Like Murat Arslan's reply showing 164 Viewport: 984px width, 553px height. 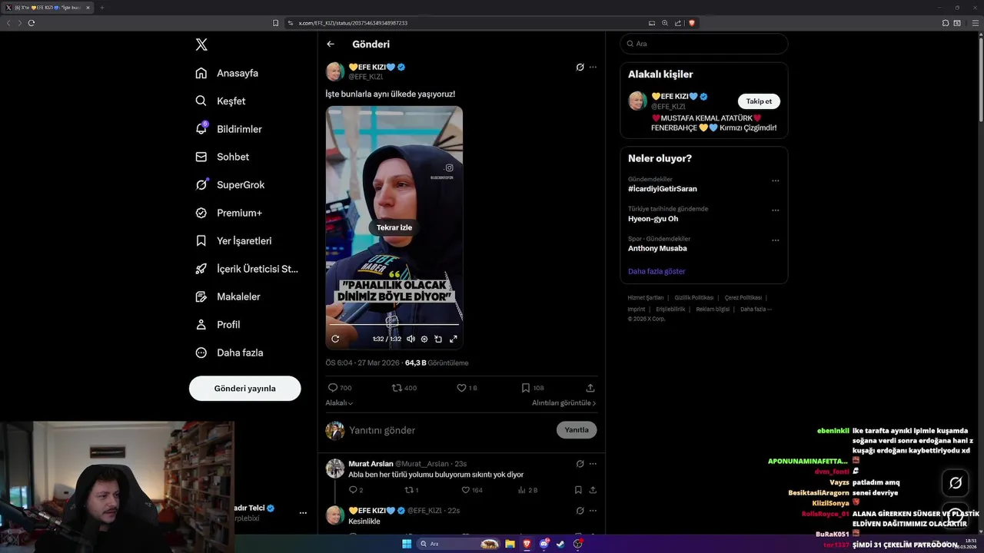click(472, 490)
